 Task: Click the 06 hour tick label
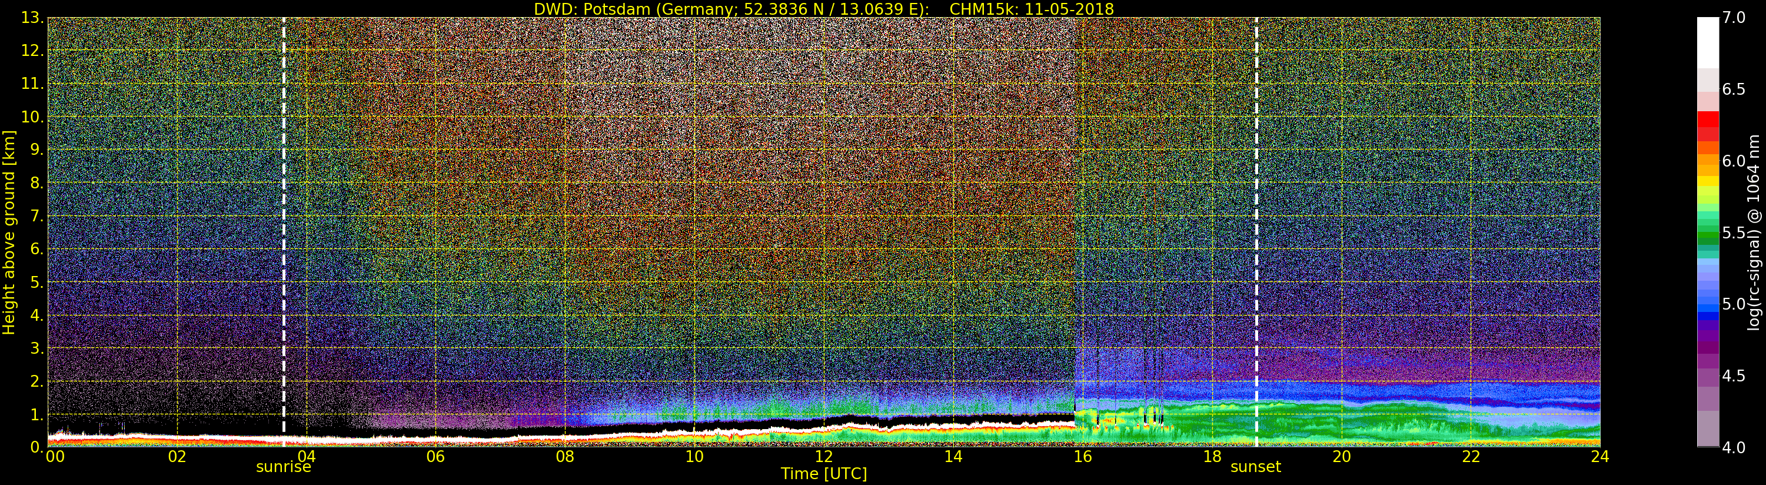coord(435,457)
